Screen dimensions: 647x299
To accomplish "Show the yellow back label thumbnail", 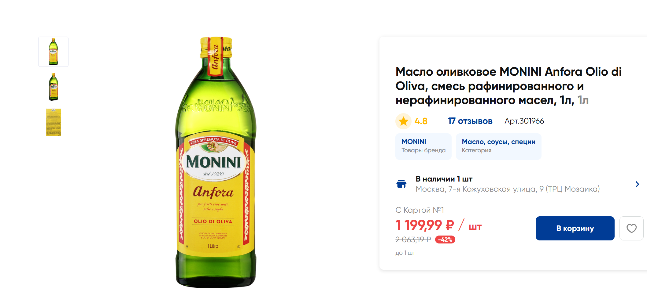I will 54,122.
